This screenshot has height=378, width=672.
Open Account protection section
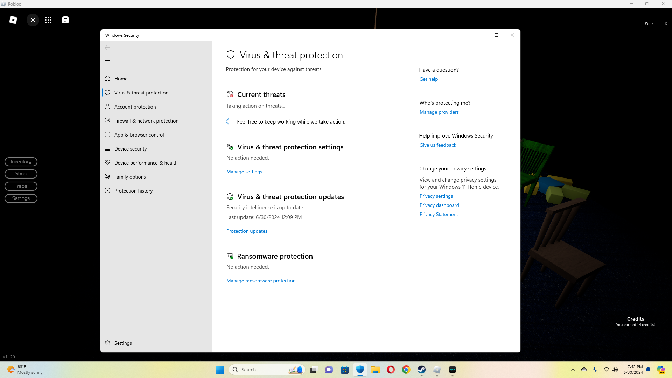(156, 107)
